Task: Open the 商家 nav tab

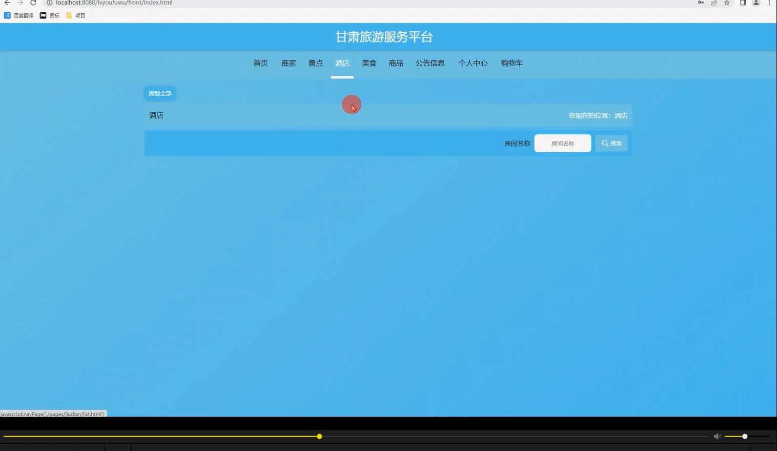Action: pyautogui.click(x=289, y=63)
